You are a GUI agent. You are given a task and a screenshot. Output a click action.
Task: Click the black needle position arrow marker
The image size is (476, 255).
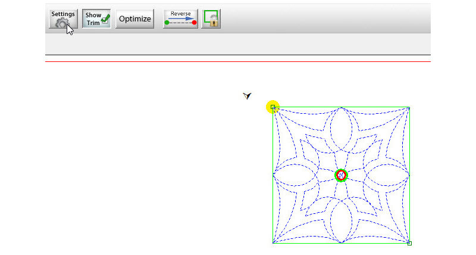point(248,95)
